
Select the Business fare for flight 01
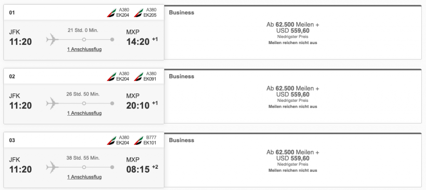(x=293, y=33)
